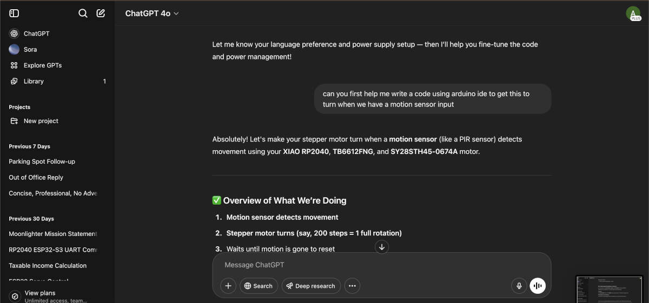Open the search chats magnifier icon
This screenshot has width=649, height=303.
click(x=83, y=14)
